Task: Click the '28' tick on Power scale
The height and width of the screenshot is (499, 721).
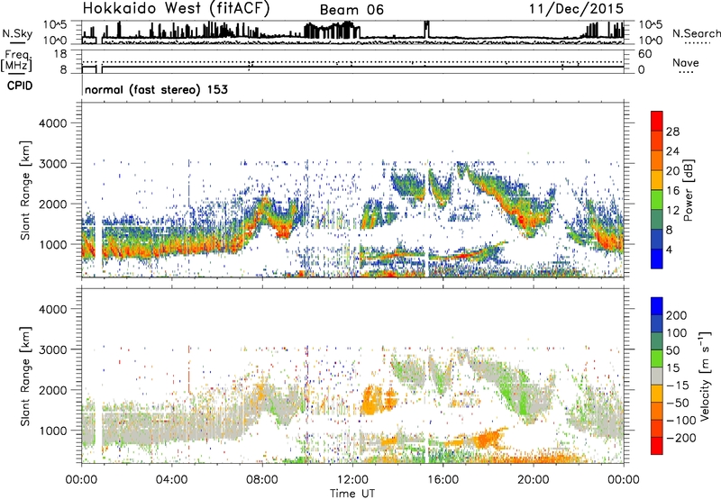Action: coord(672,132)
